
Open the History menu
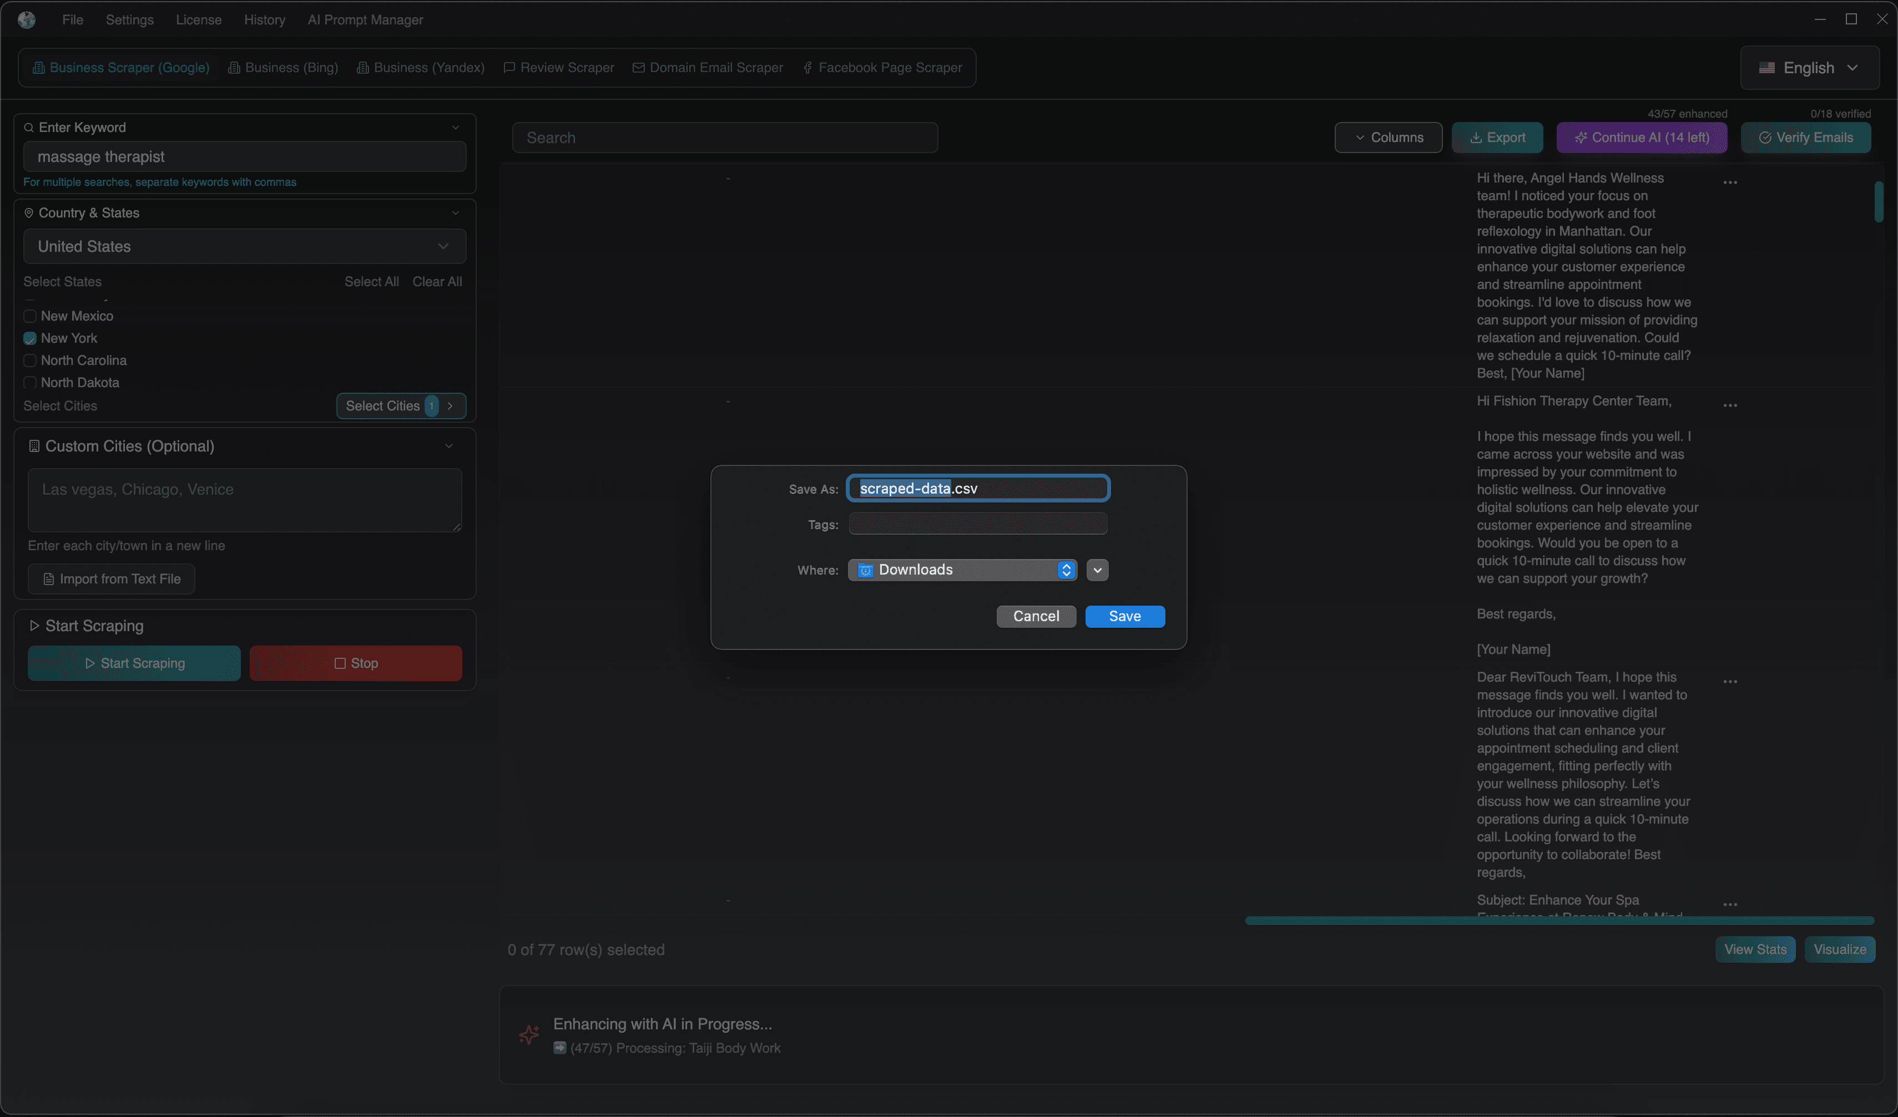[264, 19]
